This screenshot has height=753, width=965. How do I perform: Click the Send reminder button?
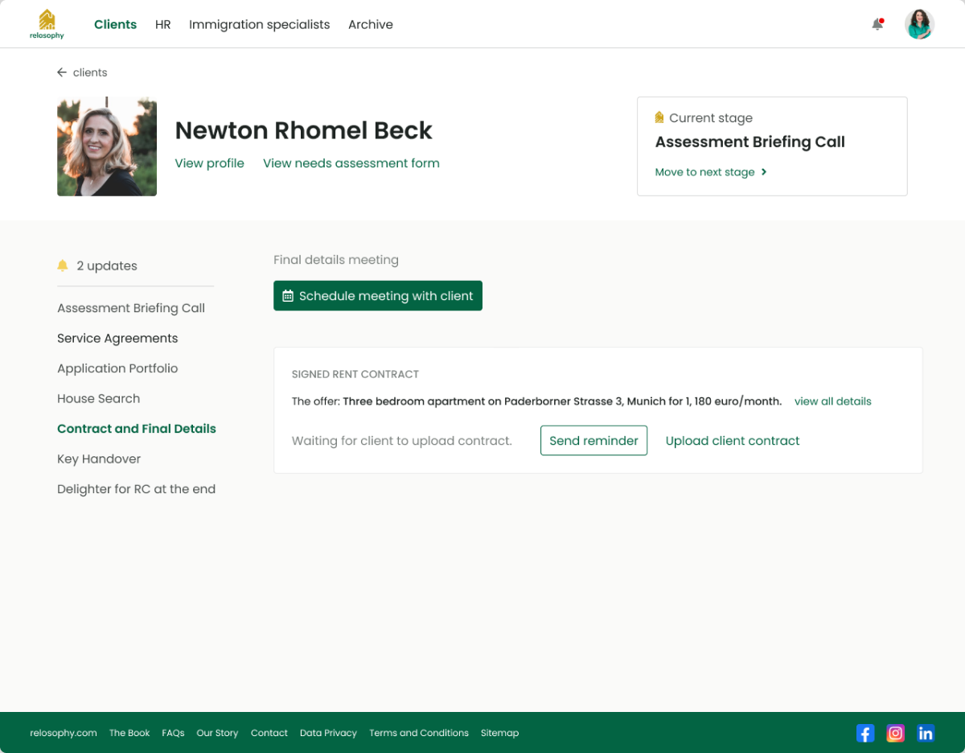coord(593,441)
